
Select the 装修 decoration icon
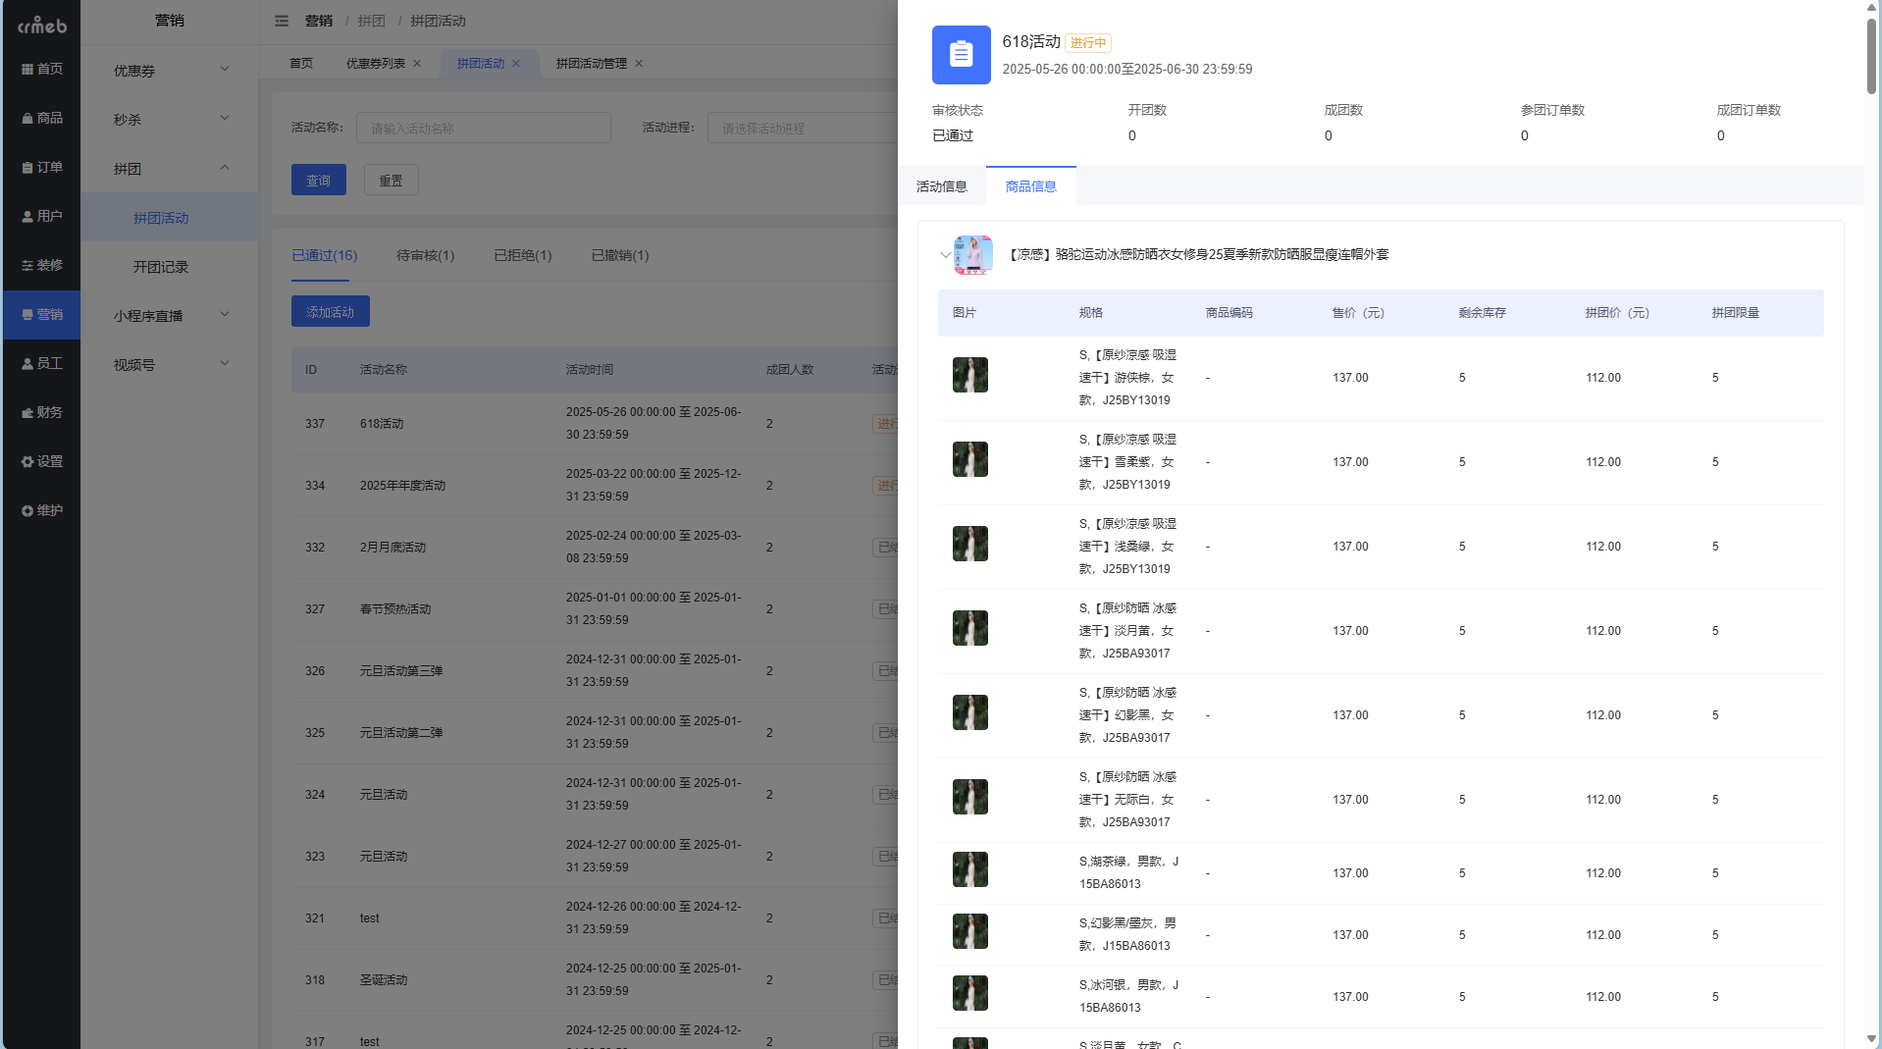click(41, 265)
